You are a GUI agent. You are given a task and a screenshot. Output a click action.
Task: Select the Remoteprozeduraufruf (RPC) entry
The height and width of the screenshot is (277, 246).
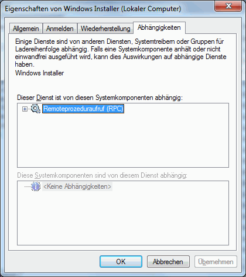click(83, 109)
